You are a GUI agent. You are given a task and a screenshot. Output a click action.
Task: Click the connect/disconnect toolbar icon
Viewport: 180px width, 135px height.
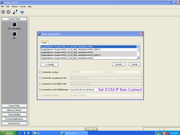(15, 12)
